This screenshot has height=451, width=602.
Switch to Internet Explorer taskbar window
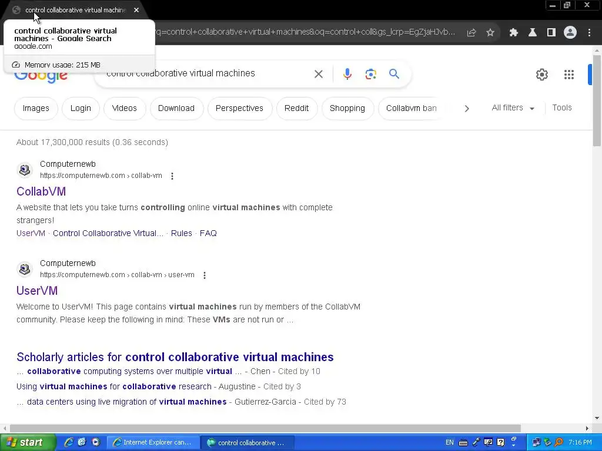tap(153, 443)
